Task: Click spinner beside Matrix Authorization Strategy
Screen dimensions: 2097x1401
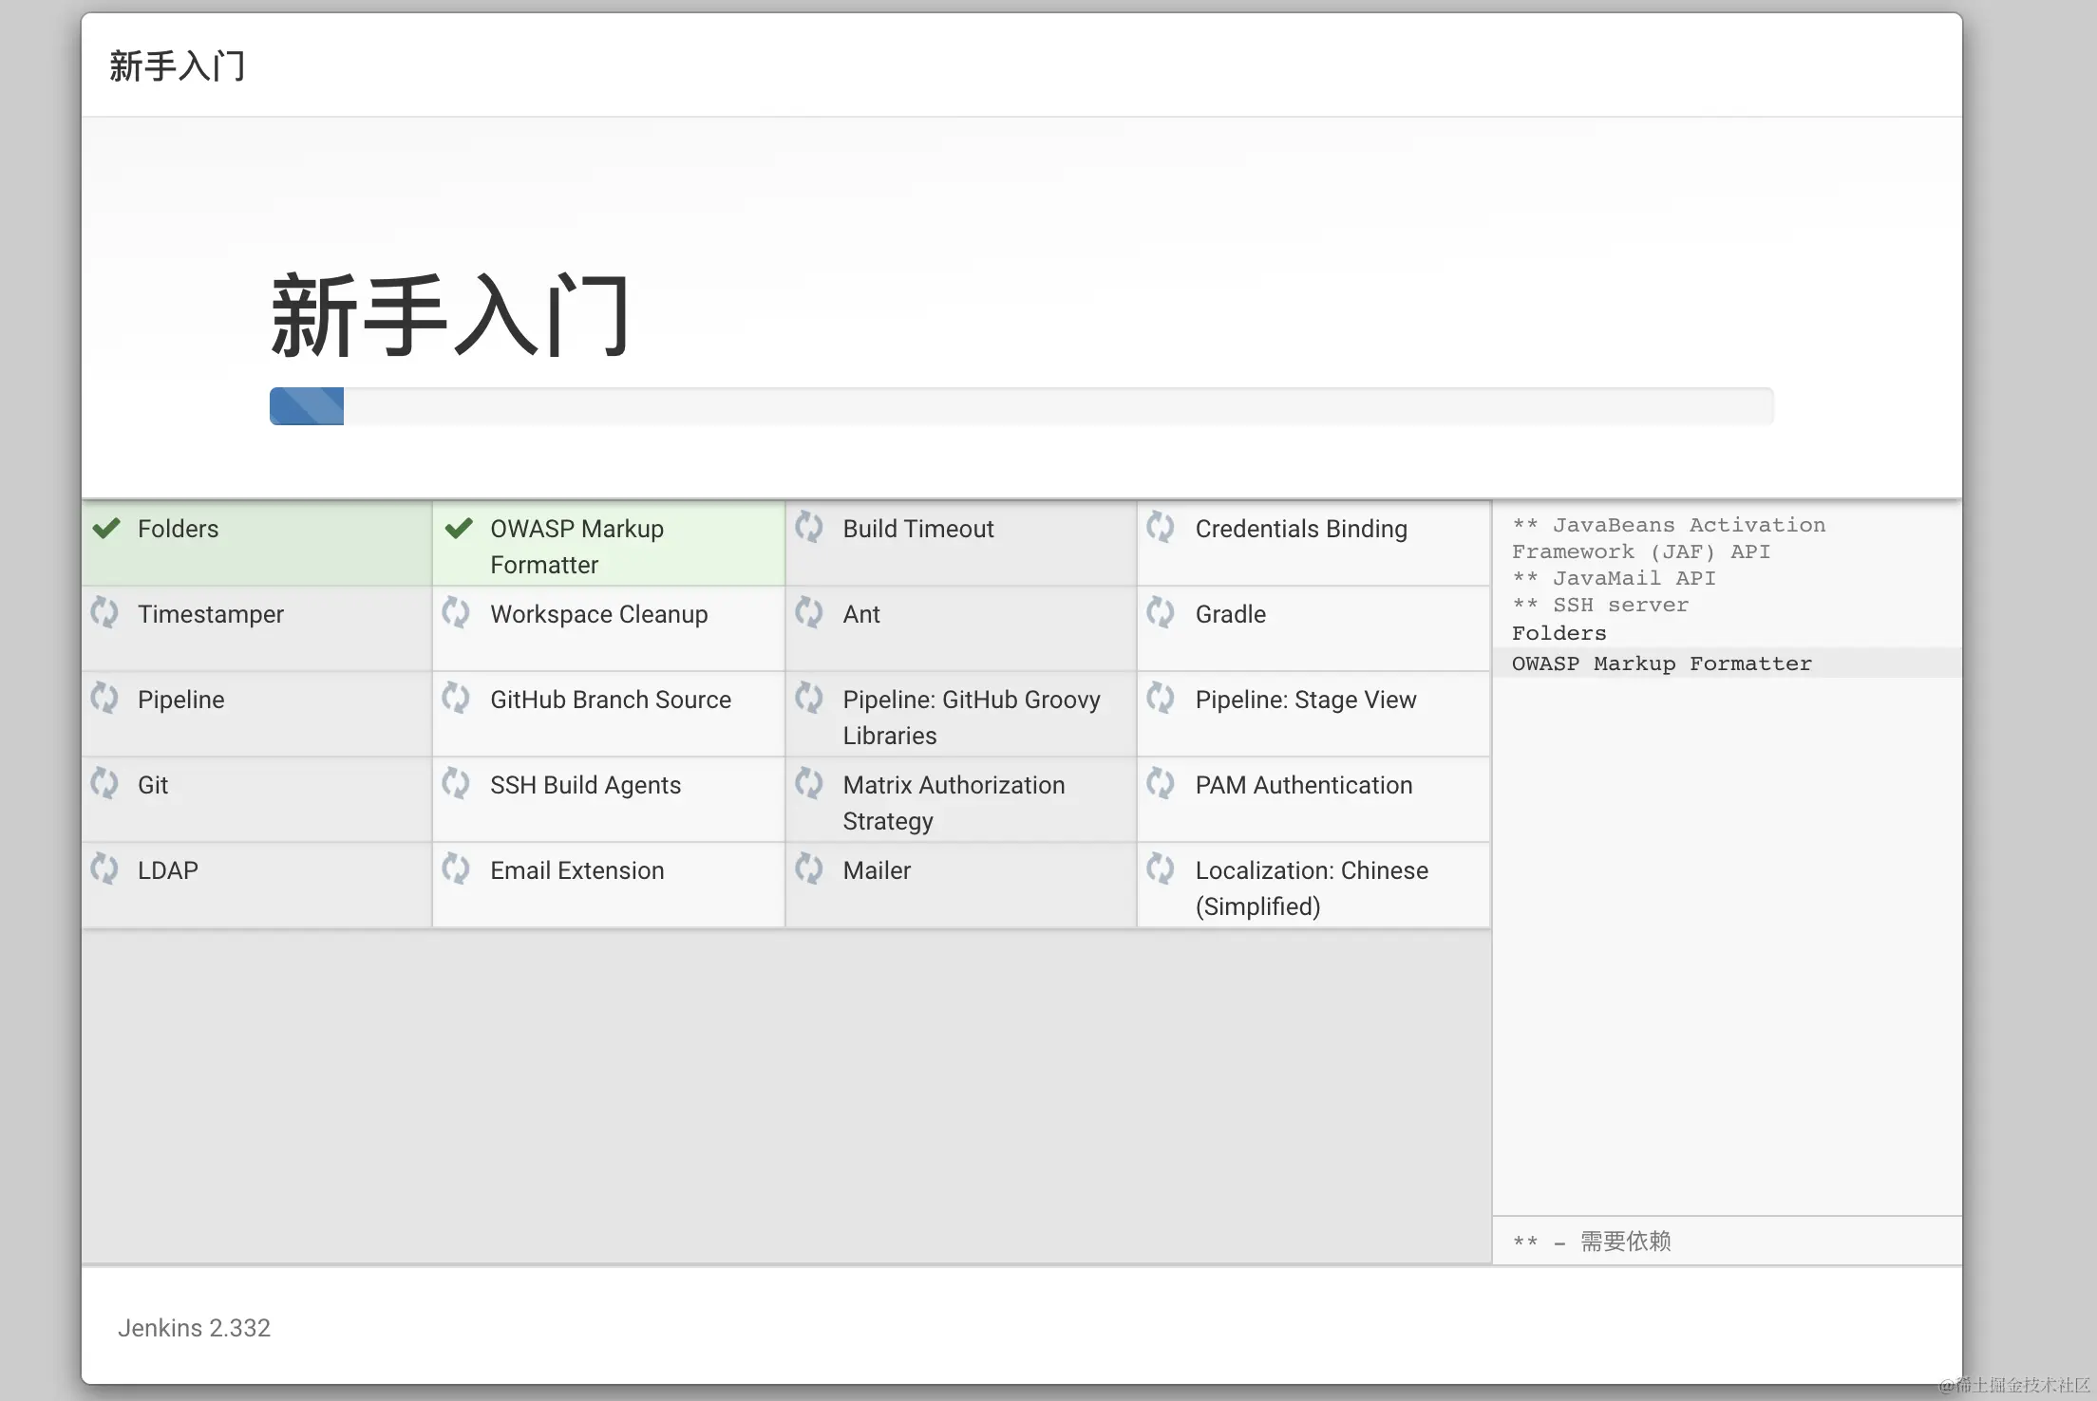Action: pos(809,783)
